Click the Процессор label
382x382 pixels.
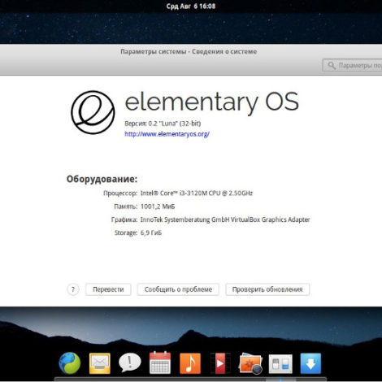(120, 193)
